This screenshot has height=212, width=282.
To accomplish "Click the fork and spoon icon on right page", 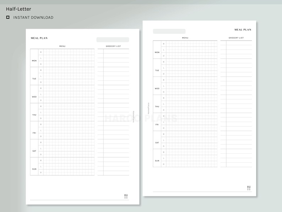I will click(249, 188).
